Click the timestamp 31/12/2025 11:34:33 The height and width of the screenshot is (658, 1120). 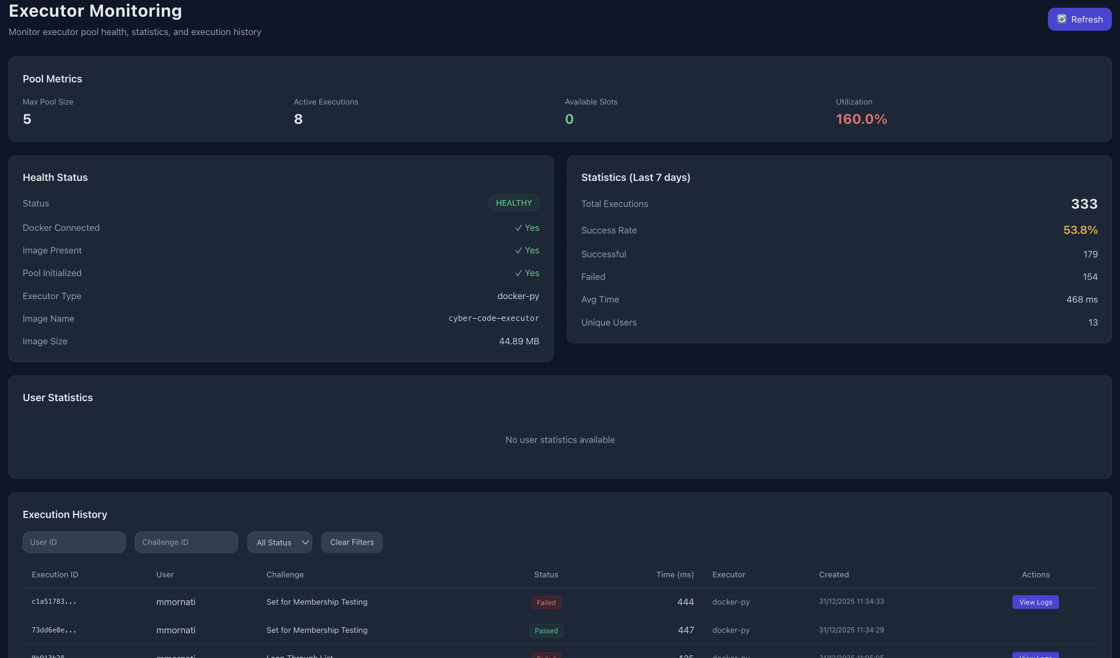(x=851, y=601)
